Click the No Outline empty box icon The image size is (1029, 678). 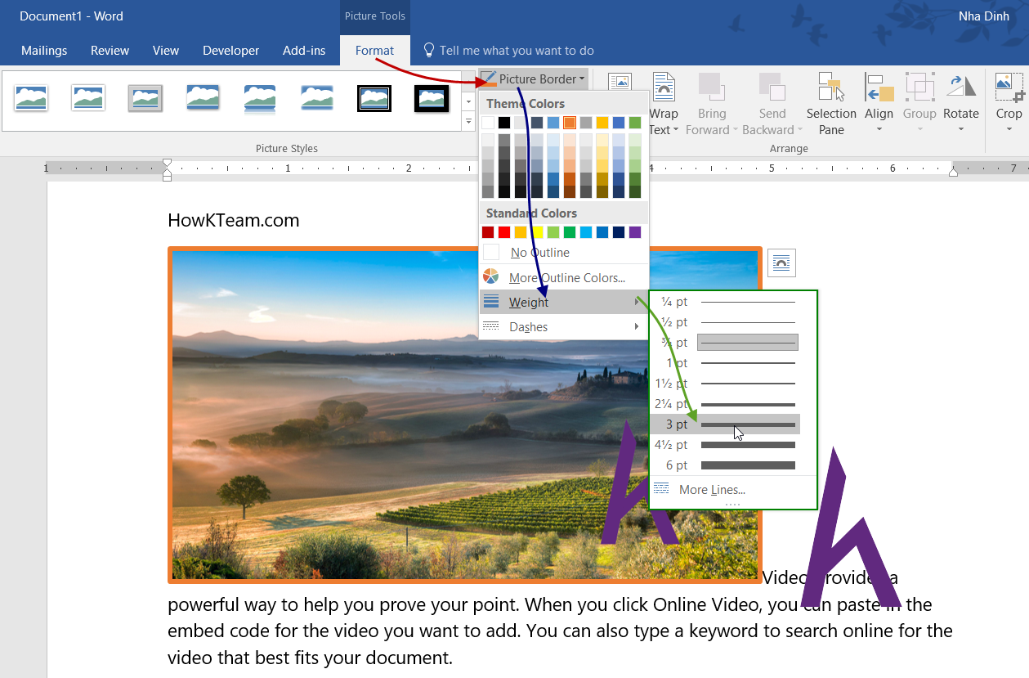tap(491, 252)
